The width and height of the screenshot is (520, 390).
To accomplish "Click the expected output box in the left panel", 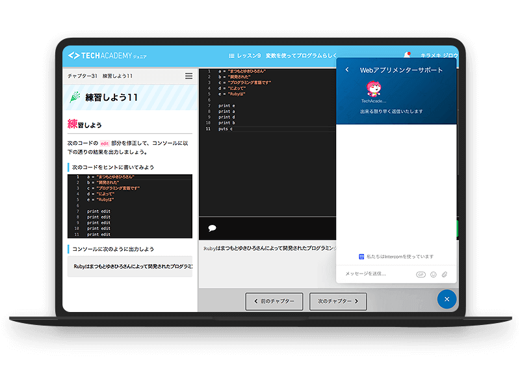I will pyautogui.click(x=130, y=266).
